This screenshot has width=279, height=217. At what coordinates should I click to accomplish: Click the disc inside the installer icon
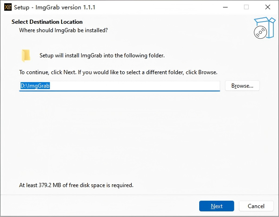click(260, 32)
